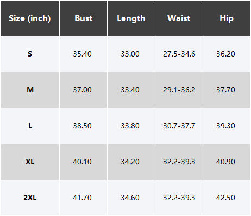The height and width of the screenshot is (216, 251).
Task: Click hip value 36.20 for size S
Action: [225, 54]
